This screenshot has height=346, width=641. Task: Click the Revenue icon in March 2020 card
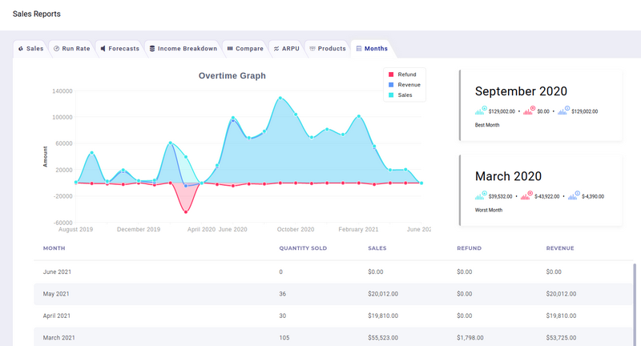[574, 195]
